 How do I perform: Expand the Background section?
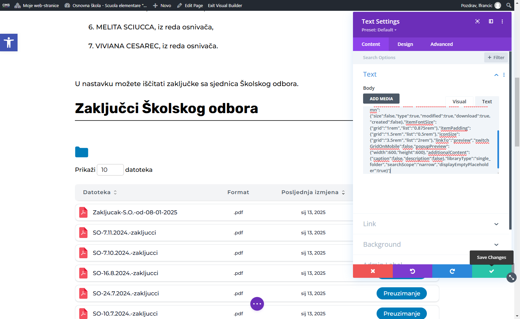click(x=431, y=244)
